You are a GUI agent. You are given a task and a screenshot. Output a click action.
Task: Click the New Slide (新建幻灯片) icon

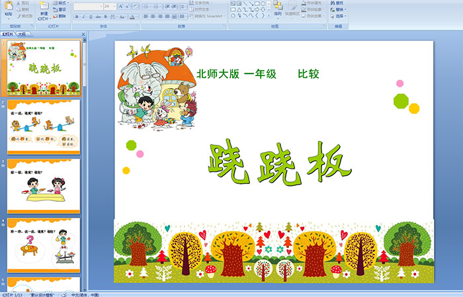44,6
